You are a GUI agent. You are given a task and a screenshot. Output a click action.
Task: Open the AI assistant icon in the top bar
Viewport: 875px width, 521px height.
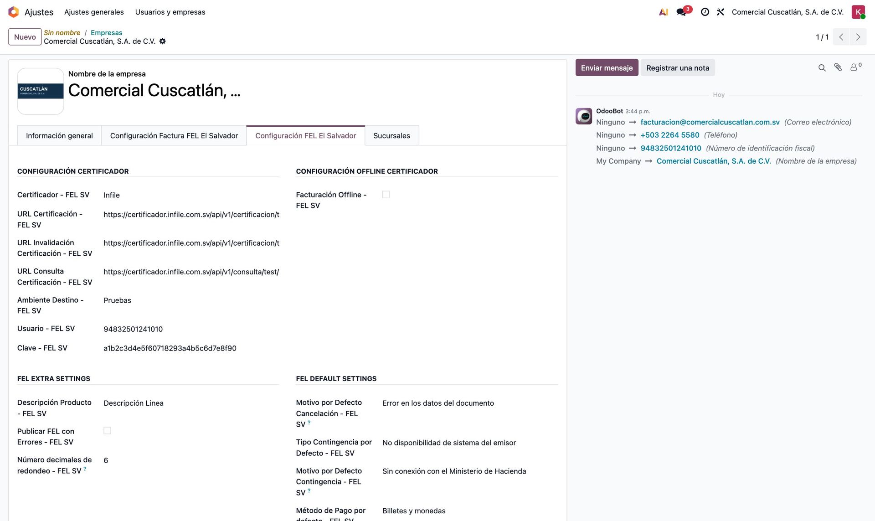pyautogui.click(x=664, y=12)
